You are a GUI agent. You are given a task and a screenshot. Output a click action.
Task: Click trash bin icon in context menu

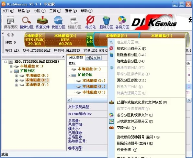pyautogui.click(x=111, y=55)
